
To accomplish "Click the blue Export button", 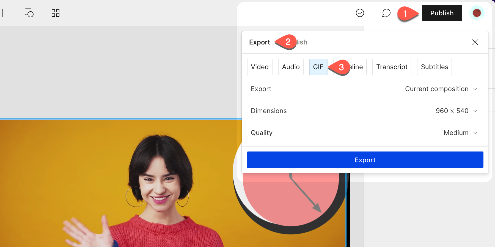I will (x=365, y=160).
